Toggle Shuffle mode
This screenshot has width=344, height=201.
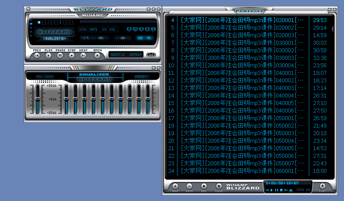[x=118, y=55]
